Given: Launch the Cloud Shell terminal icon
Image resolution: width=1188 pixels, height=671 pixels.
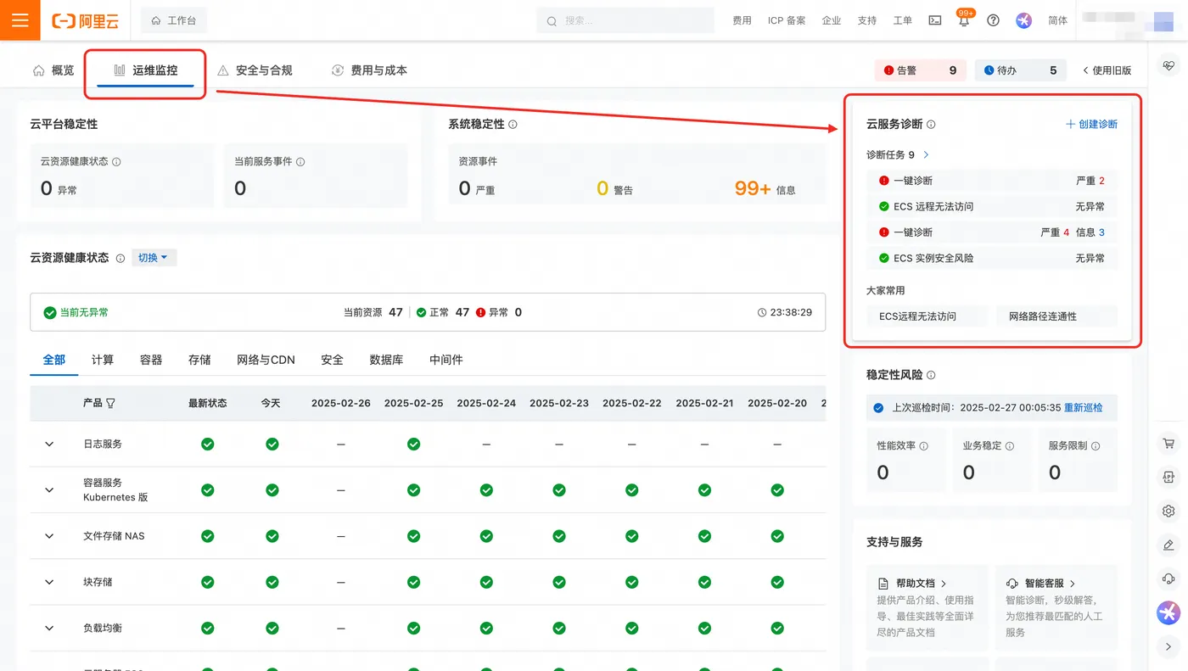Looking at the screenshot, I should [x=934, y=20].
